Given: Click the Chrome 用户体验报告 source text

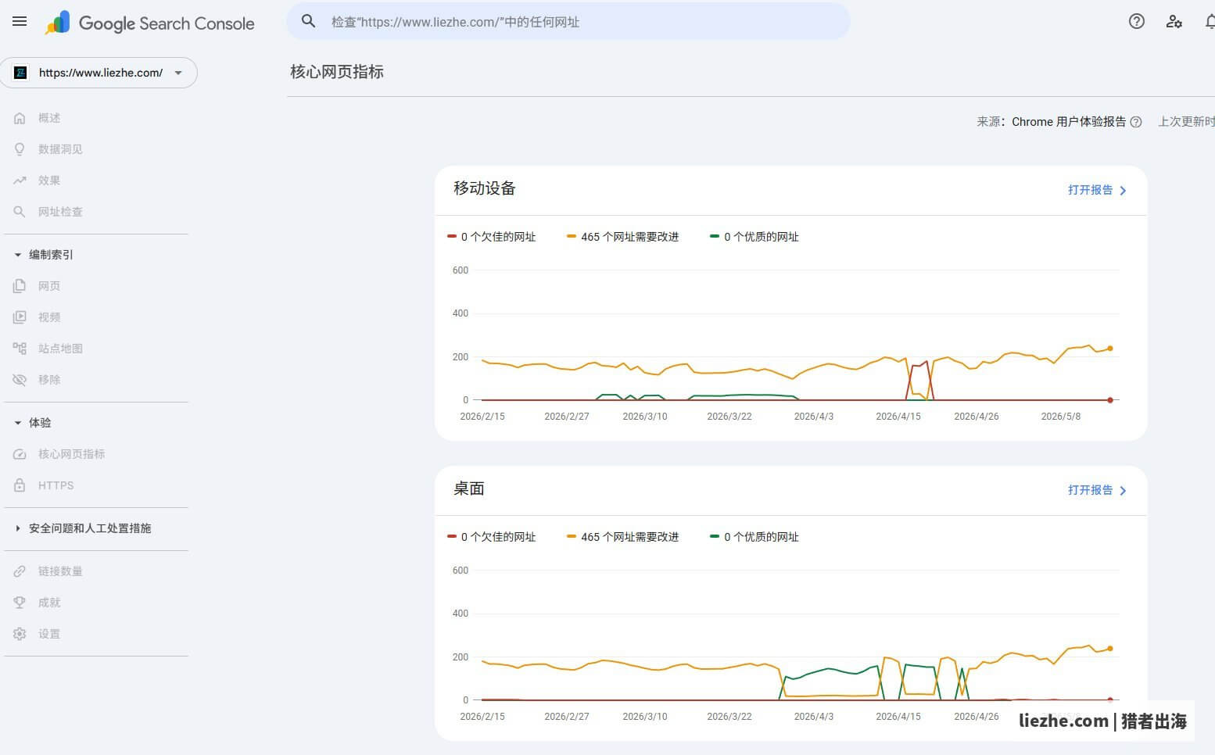Looking at the screenshot, I should pos(1069,122).
